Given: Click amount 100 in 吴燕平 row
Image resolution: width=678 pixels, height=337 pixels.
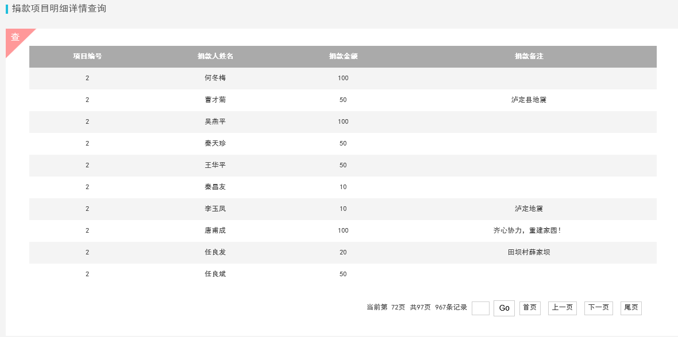Looking at the screenshot, I should [343, 122].
